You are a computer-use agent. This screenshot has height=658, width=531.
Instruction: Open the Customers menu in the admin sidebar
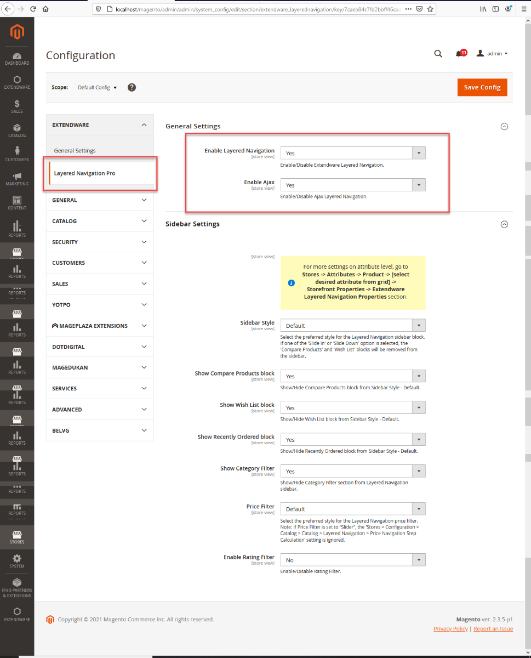click(x=17, y=155)
